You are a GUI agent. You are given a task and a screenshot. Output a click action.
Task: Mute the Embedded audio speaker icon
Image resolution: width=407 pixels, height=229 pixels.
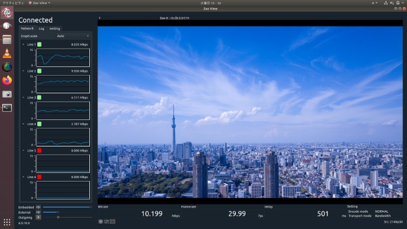[x=38, y=207]
